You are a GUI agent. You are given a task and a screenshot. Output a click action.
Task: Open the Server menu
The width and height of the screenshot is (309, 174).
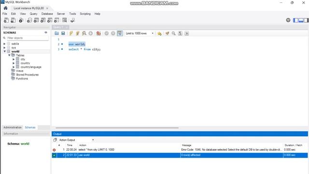tap(61, 14)
